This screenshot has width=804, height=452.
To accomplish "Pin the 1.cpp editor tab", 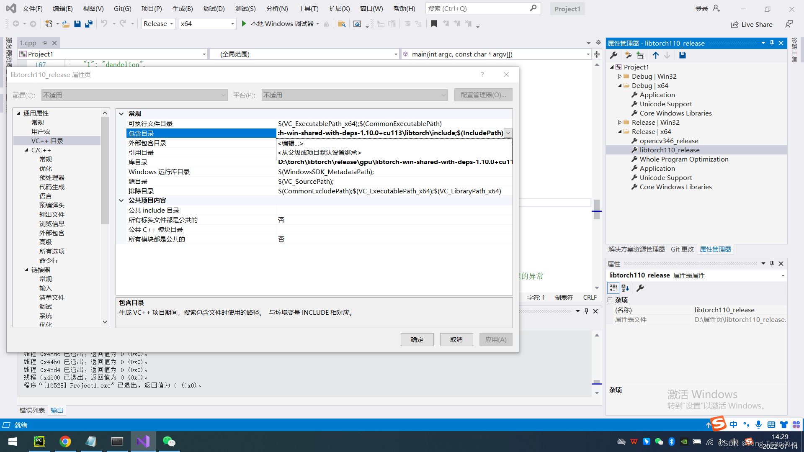I will (44, 43).
